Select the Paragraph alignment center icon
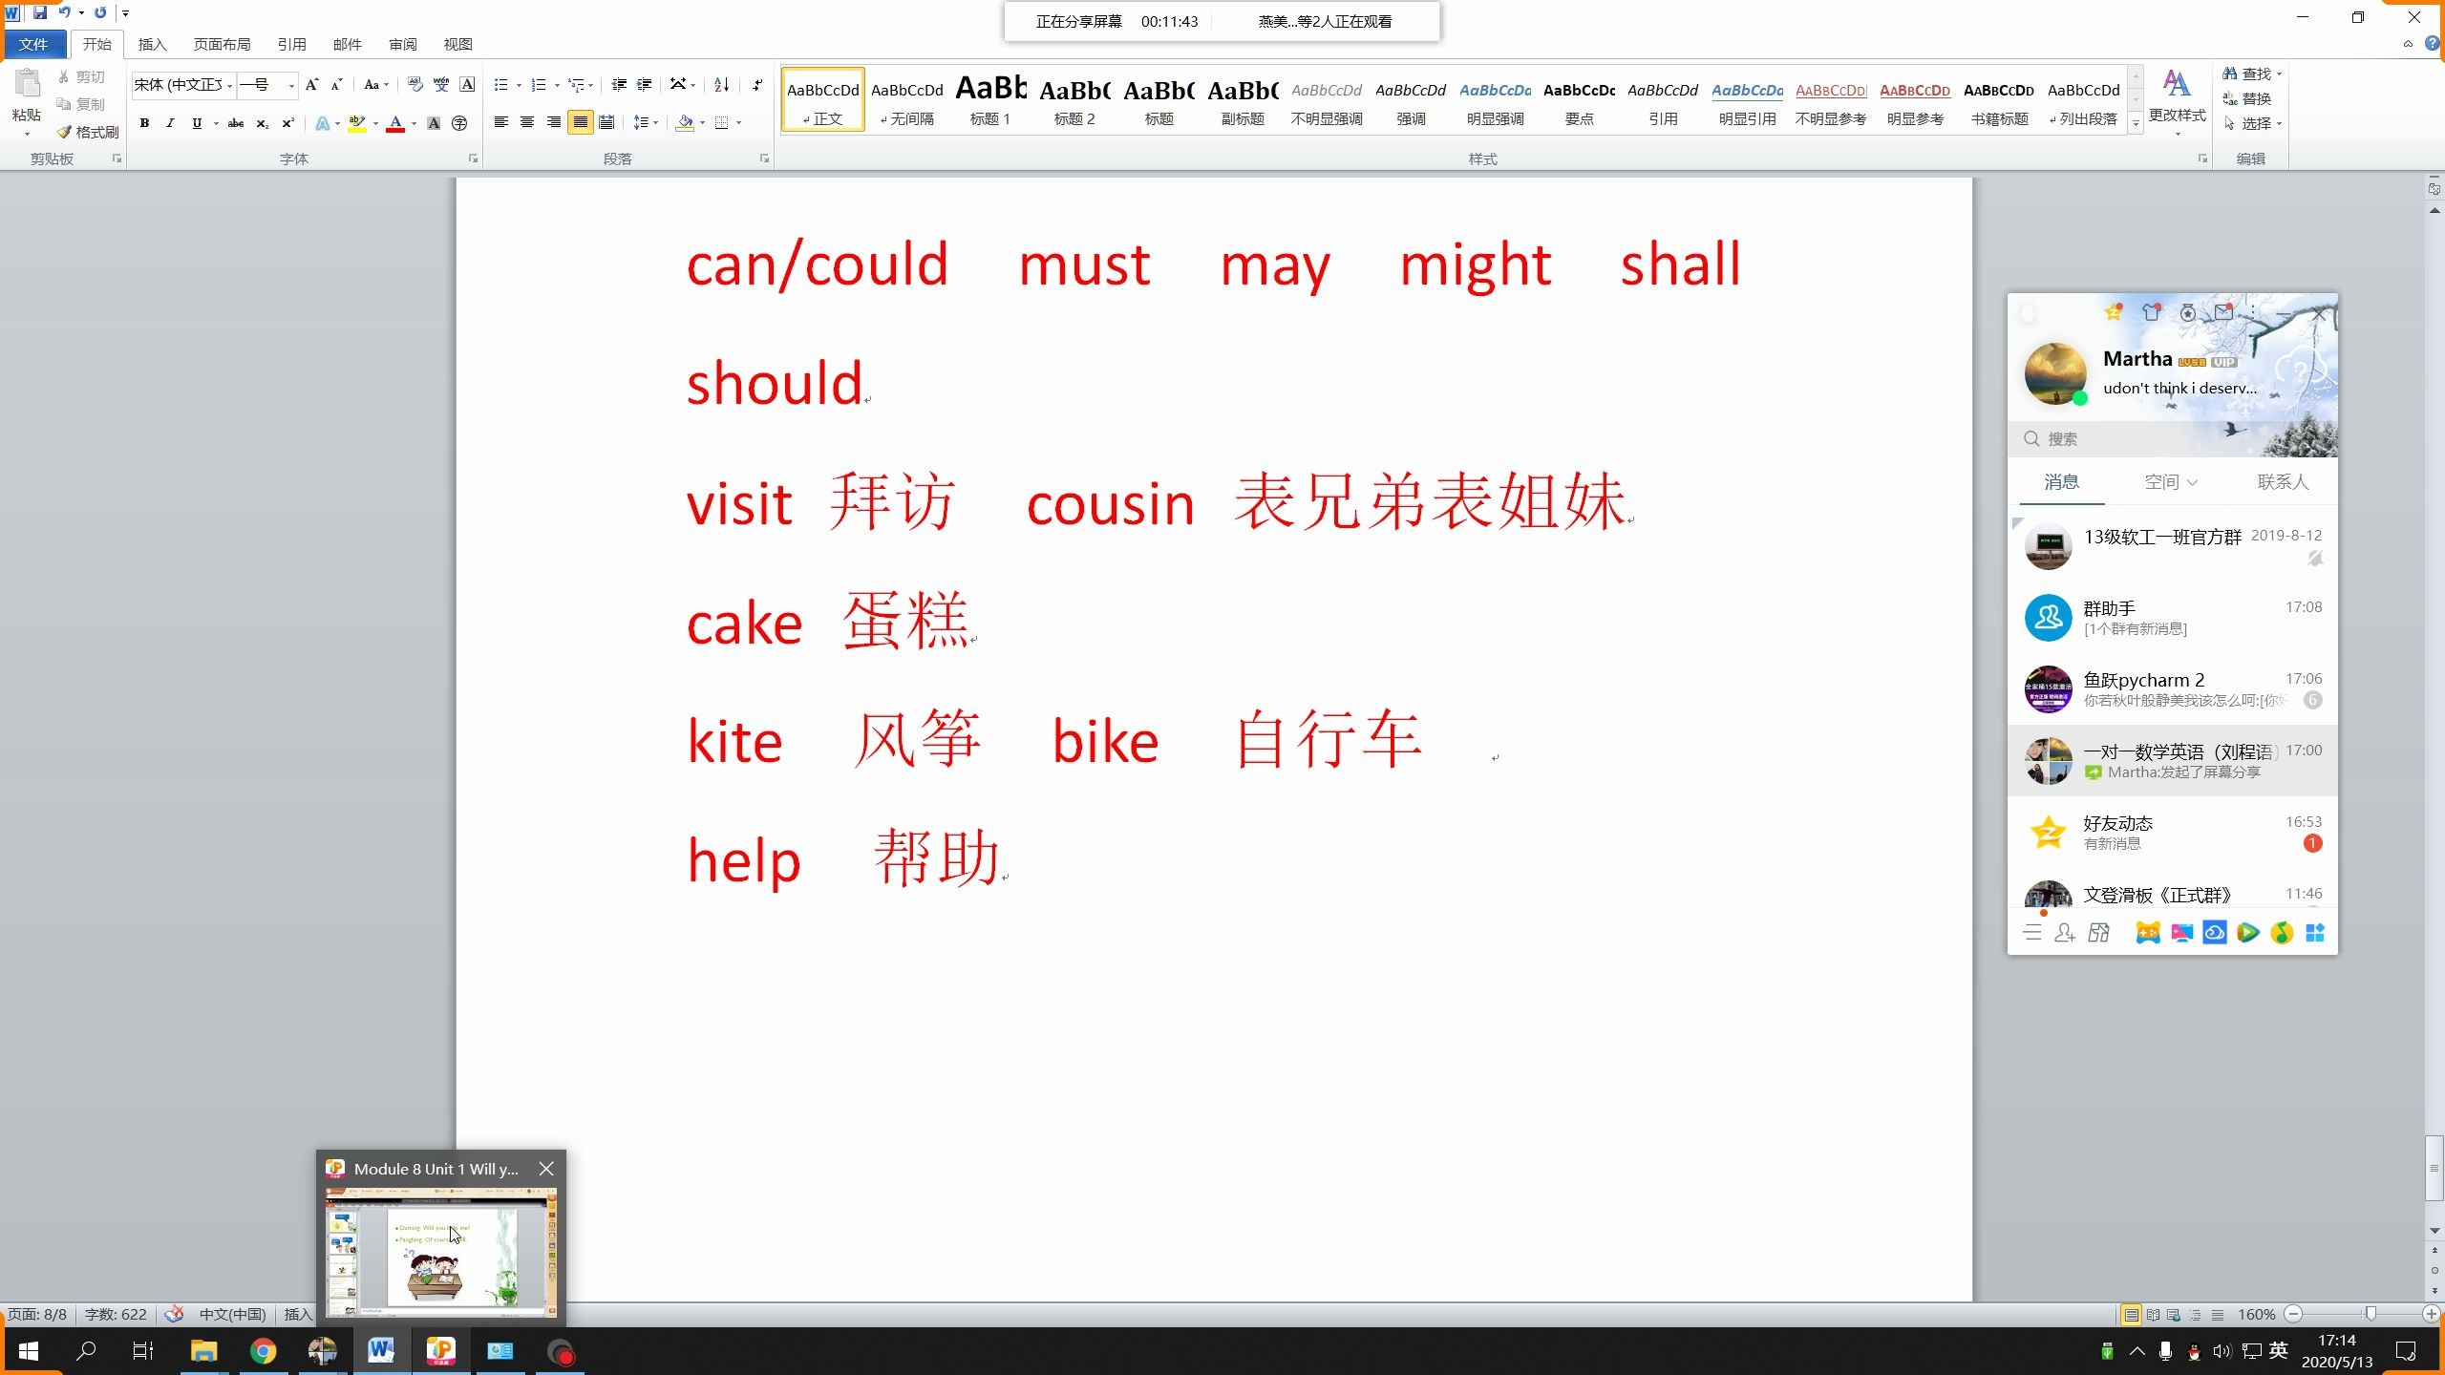The width and height of the screenshot is (2445, 1375). [x=525, y=124]
